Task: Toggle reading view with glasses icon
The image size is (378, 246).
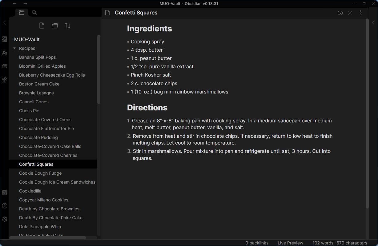Action: click(x=340, y=13)
